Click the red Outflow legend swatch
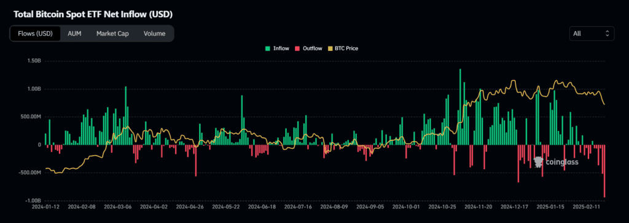 click(297, 48)
